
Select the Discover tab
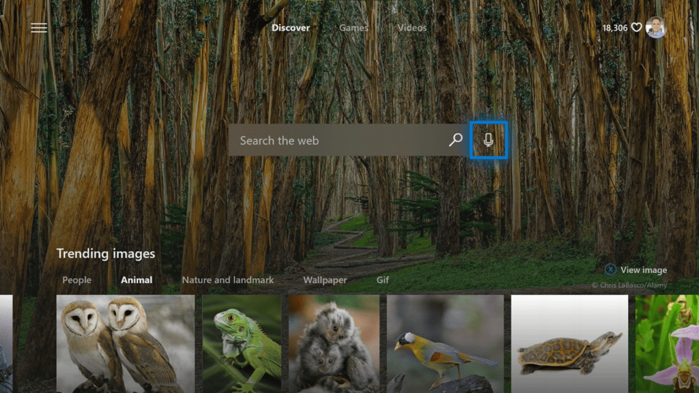[x=291, y=28]
